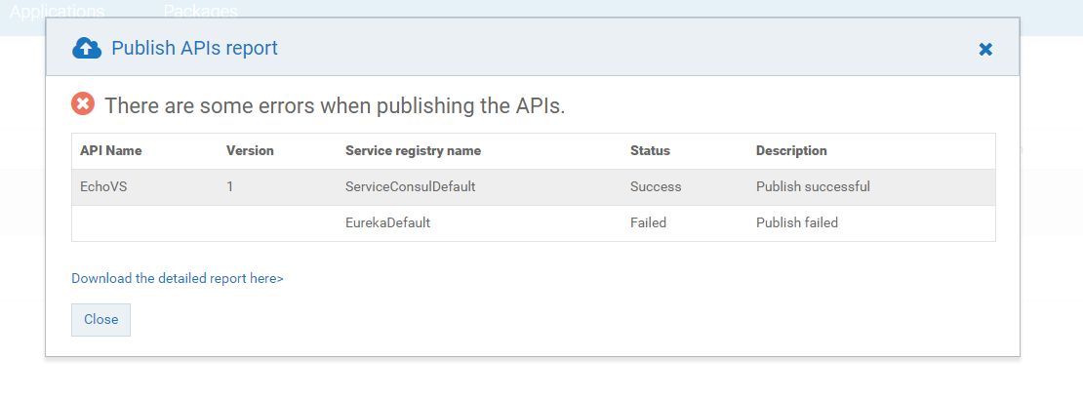Click the API Name column header

tap(111, 151)
